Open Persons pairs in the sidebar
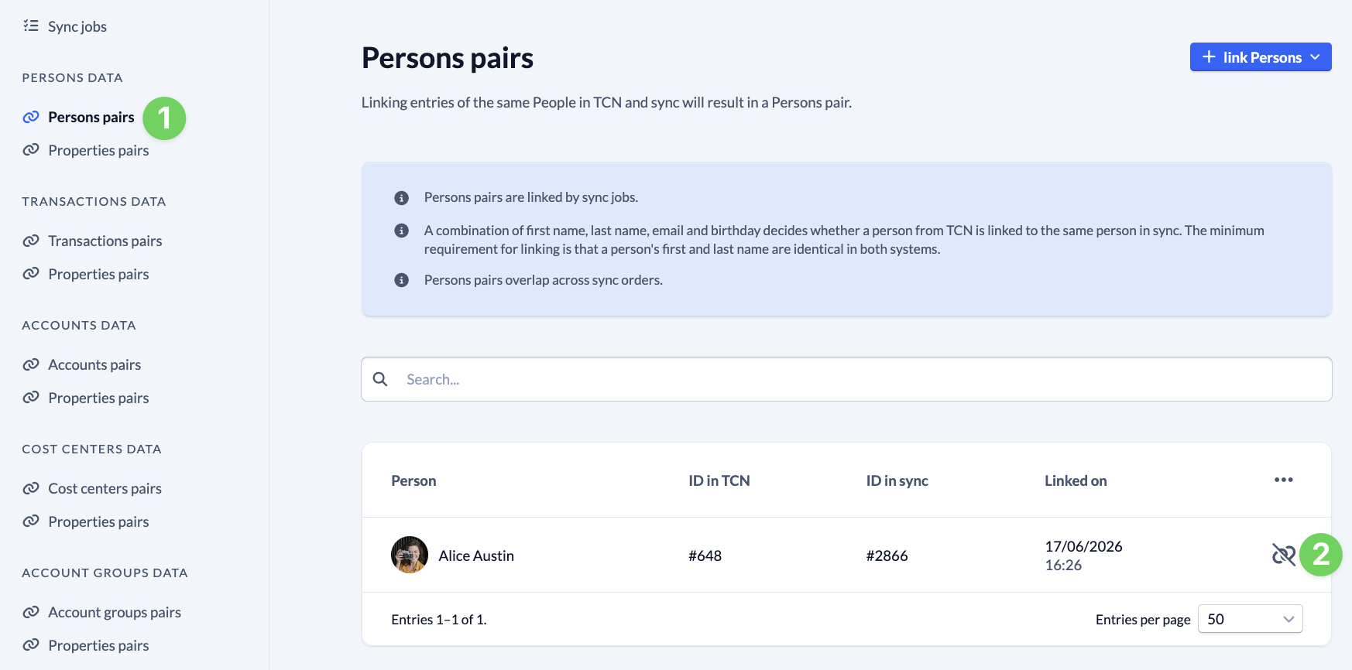Image resolution: width=1352 pixels, height=670 pixels. pos(91,117)
